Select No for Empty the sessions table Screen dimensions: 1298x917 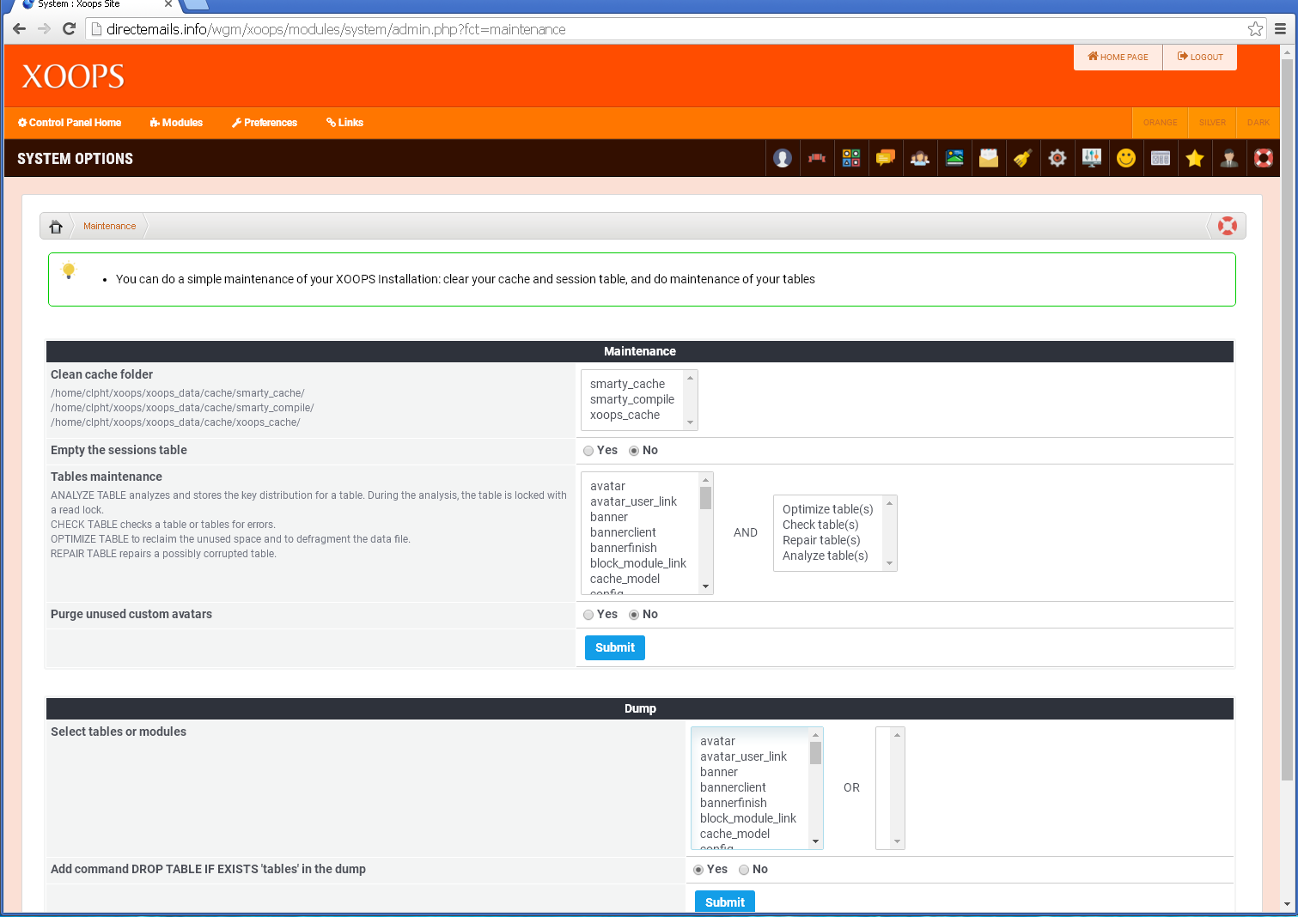click(634, 451)
